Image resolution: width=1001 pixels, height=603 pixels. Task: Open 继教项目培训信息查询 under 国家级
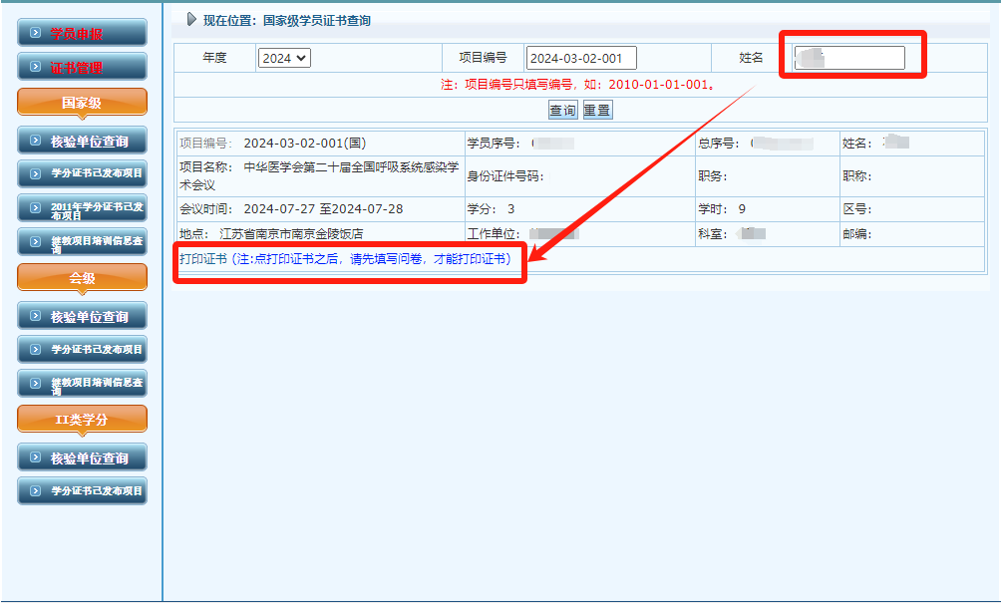point(82,242)
